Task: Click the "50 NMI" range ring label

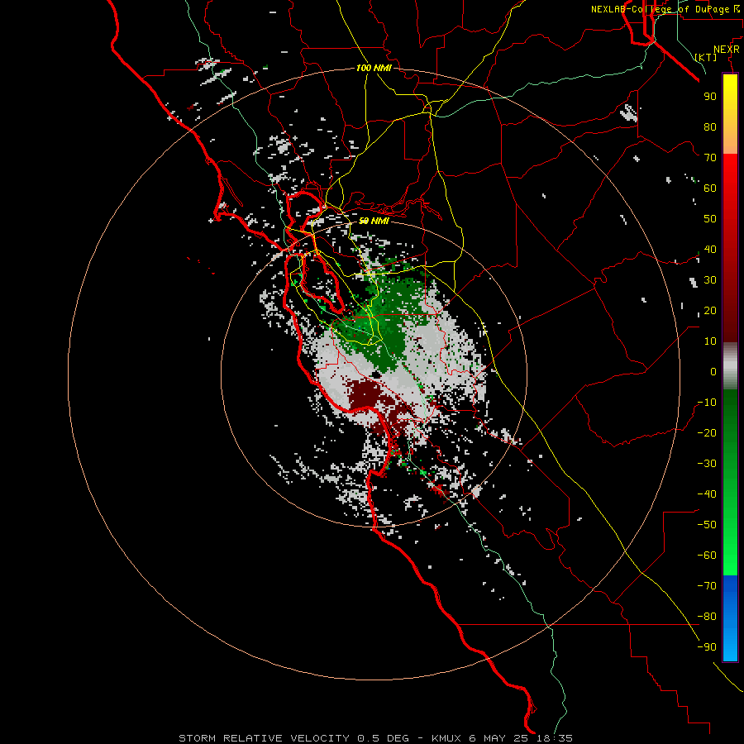Action: pyautogui.click(x=374, y=221)
